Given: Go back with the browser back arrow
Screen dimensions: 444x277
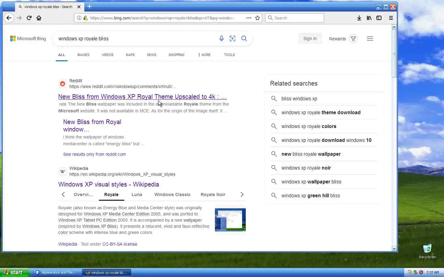Looking at the screenshot, I should (9, 18).
